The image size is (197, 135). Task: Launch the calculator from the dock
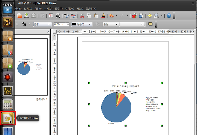[x=8, y=104]
